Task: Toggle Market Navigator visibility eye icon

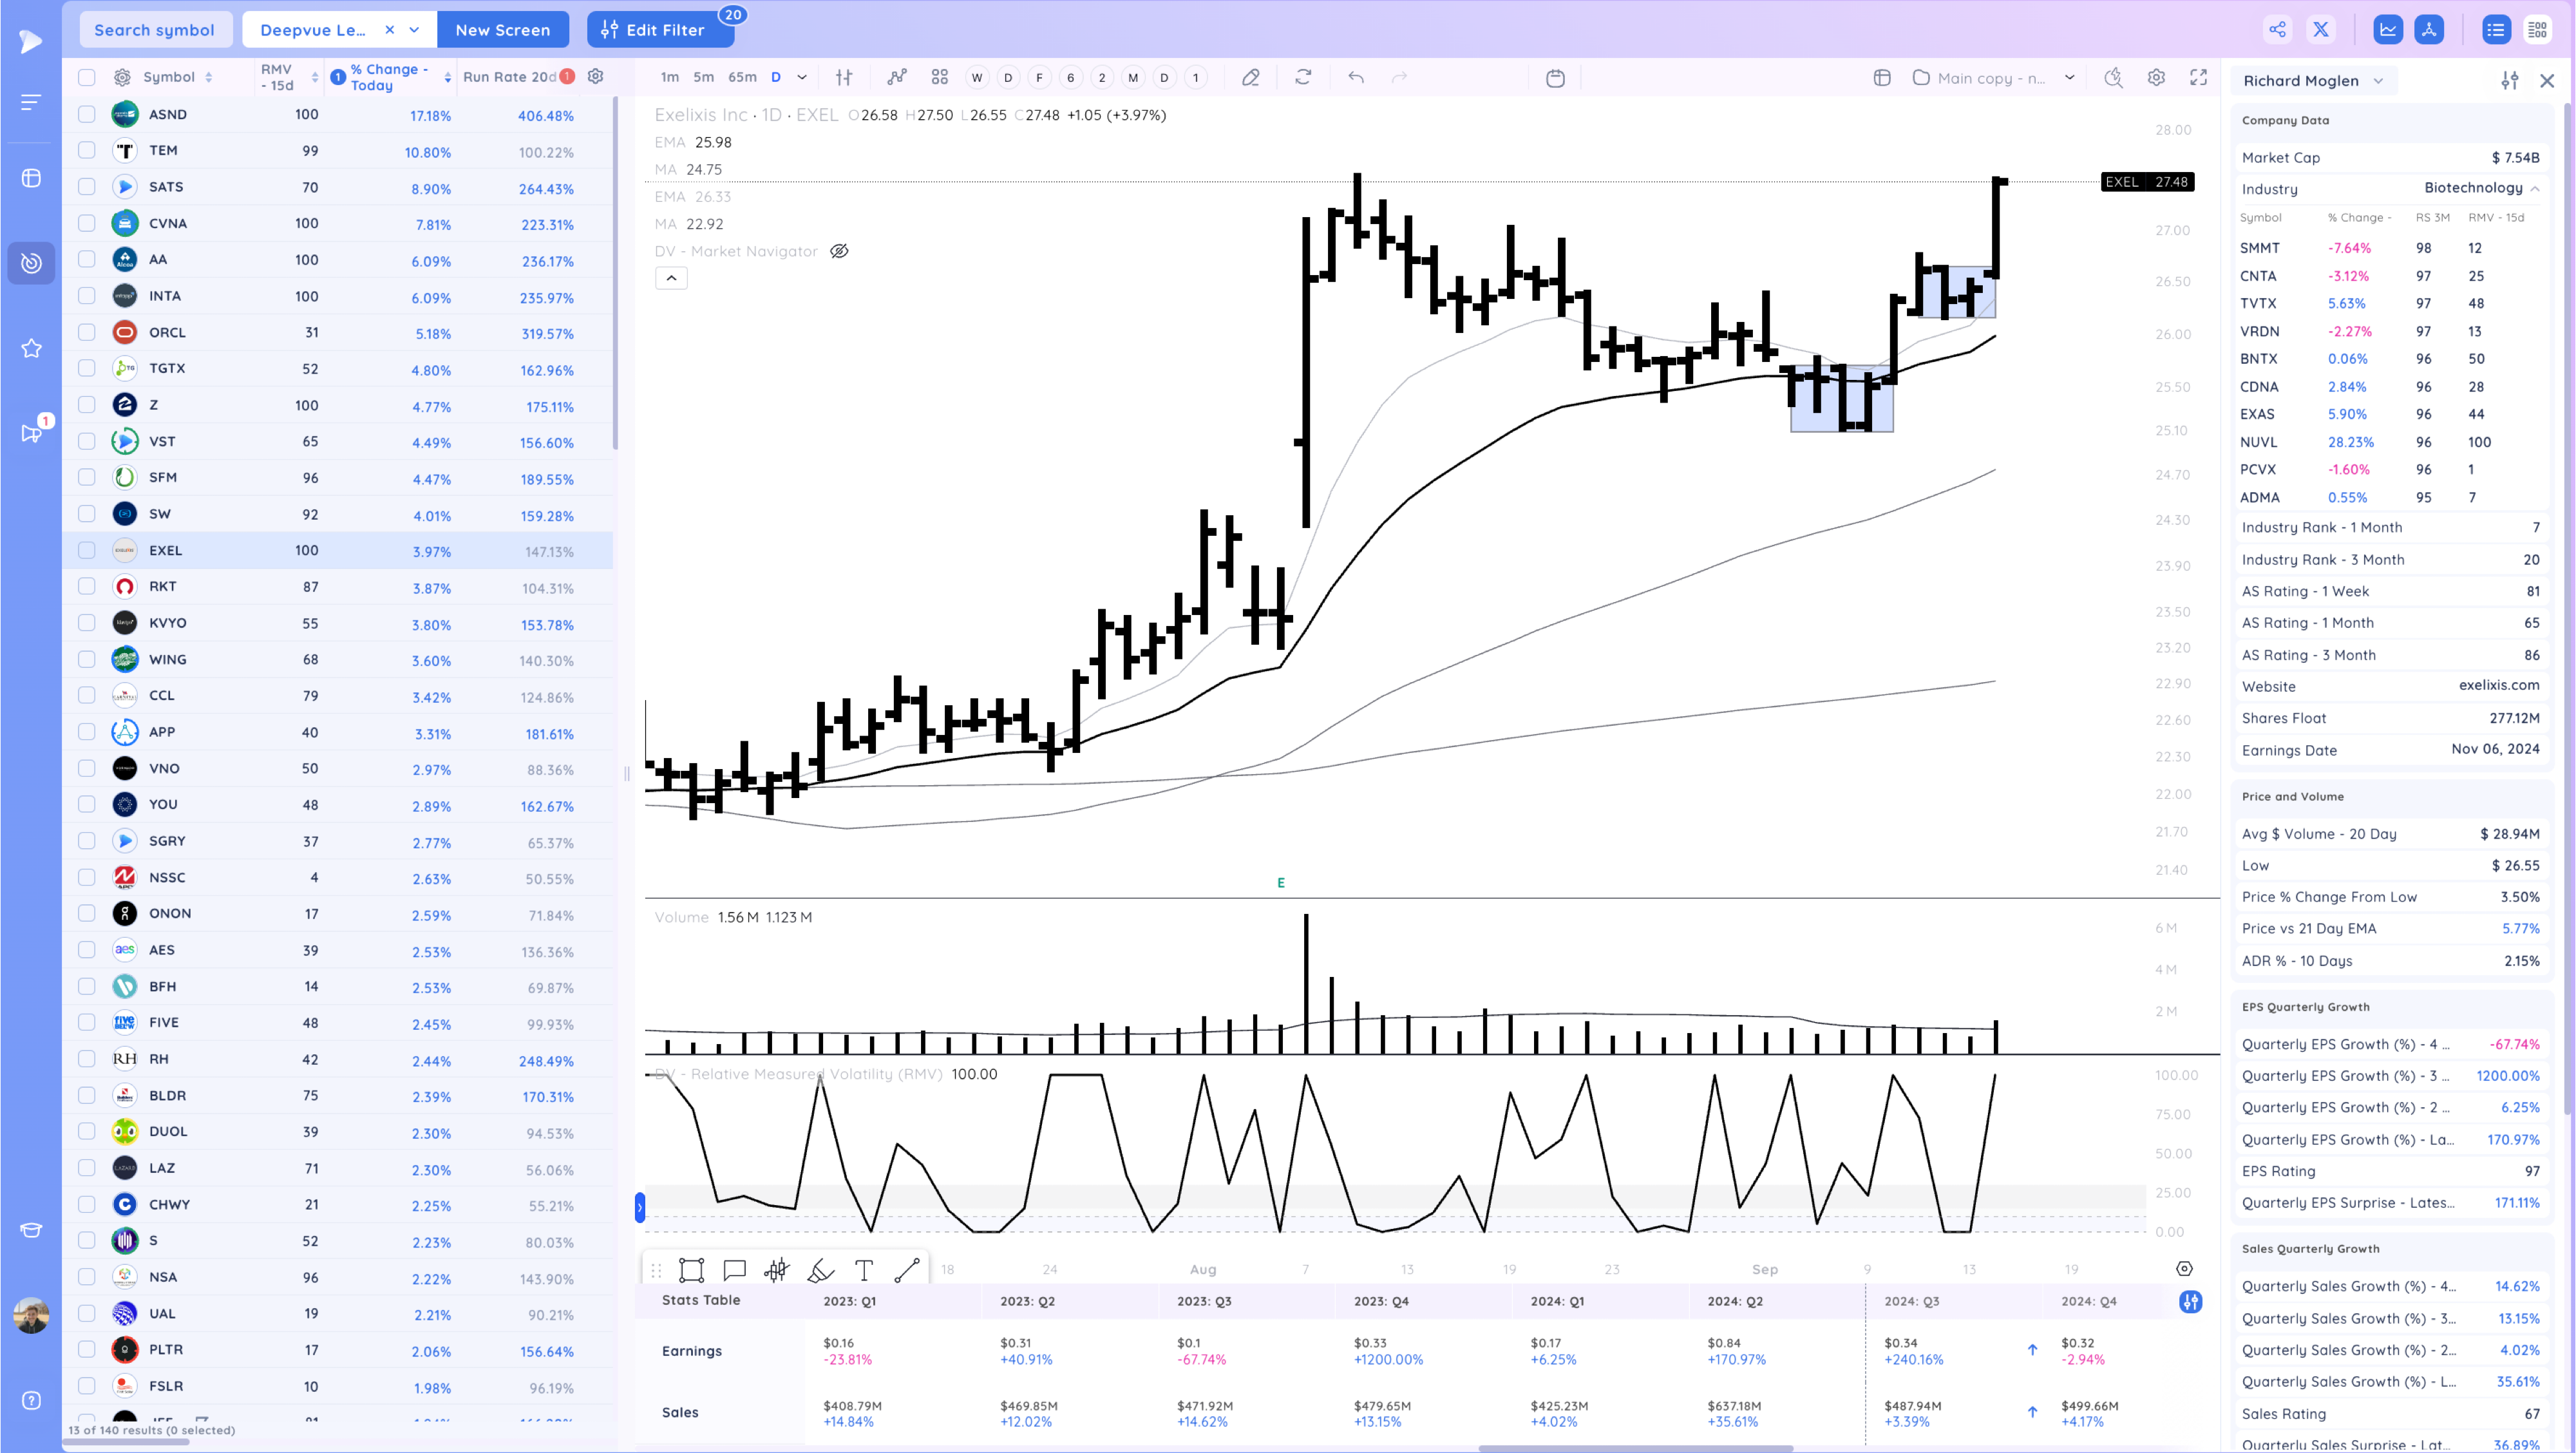Action: pyautogui.click(x=839, y=251)
